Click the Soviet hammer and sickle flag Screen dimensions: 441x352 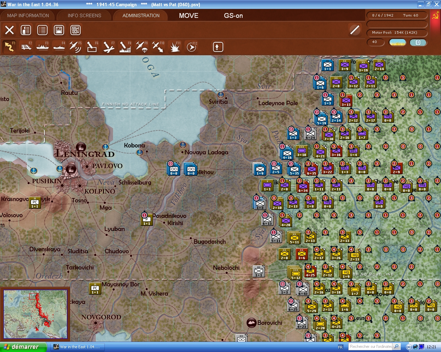point(435,16)
